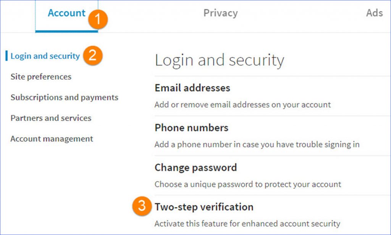Open the Ads settings tab
This screenshot has height=235, width=391.
(x=375, y=13)
